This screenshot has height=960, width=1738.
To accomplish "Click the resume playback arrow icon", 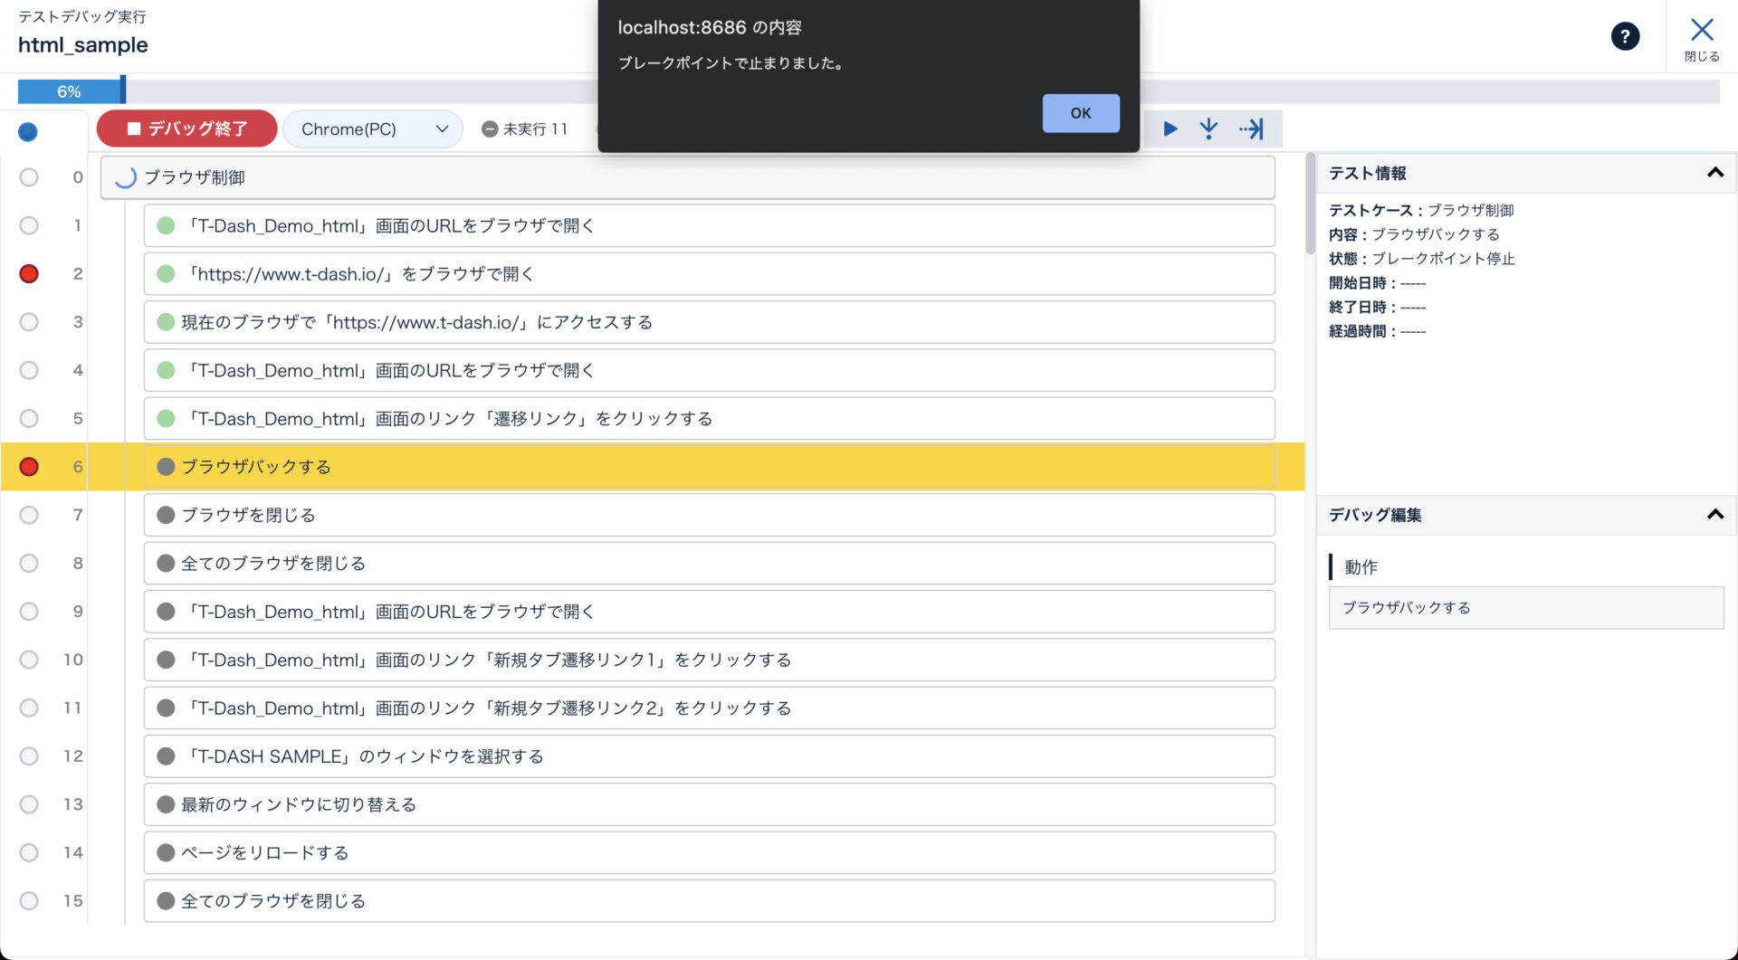I will [1170, 128].
